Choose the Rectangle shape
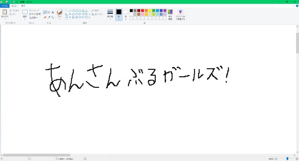 (x=77, y=11)
